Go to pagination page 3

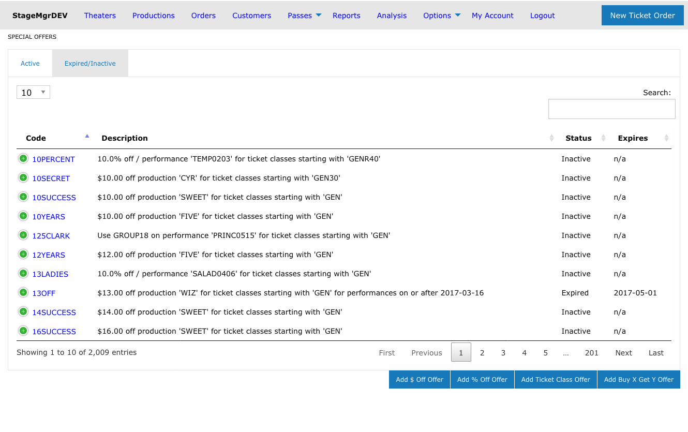point(503,352)
